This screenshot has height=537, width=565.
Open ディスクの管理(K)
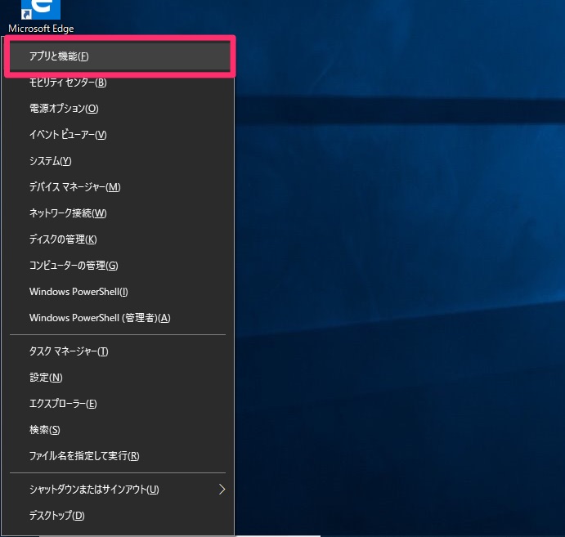point(118,239)
